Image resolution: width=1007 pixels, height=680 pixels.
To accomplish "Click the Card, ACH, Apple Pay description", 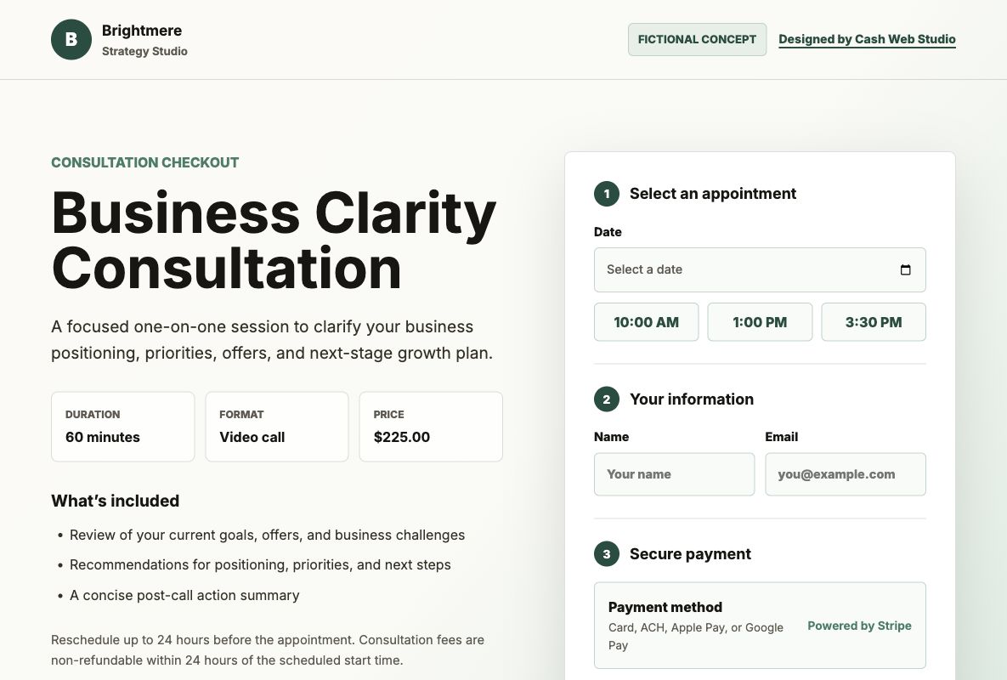I will click(696, 637).
